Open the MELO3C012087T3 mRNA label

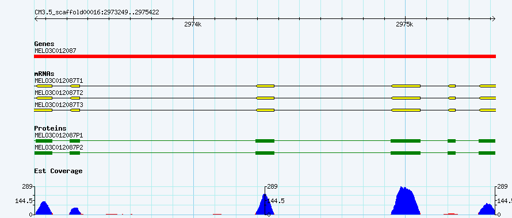(59, 105)
